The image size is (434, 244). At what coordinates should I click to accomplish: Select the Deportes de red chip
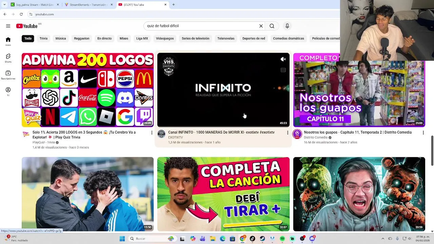pos(254,39)
